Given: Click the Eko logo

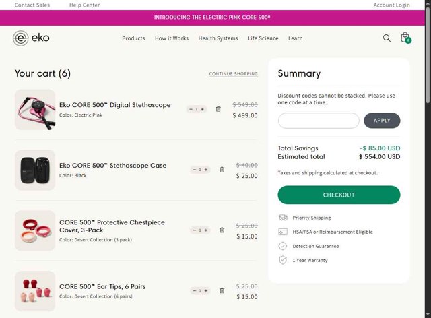Looking at the screenshot, I should (31, 38).
